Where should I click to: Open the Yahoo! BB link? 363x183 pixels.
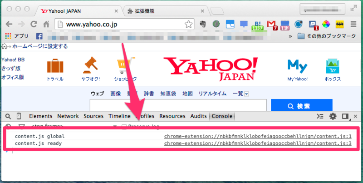(x=13, y=60)
